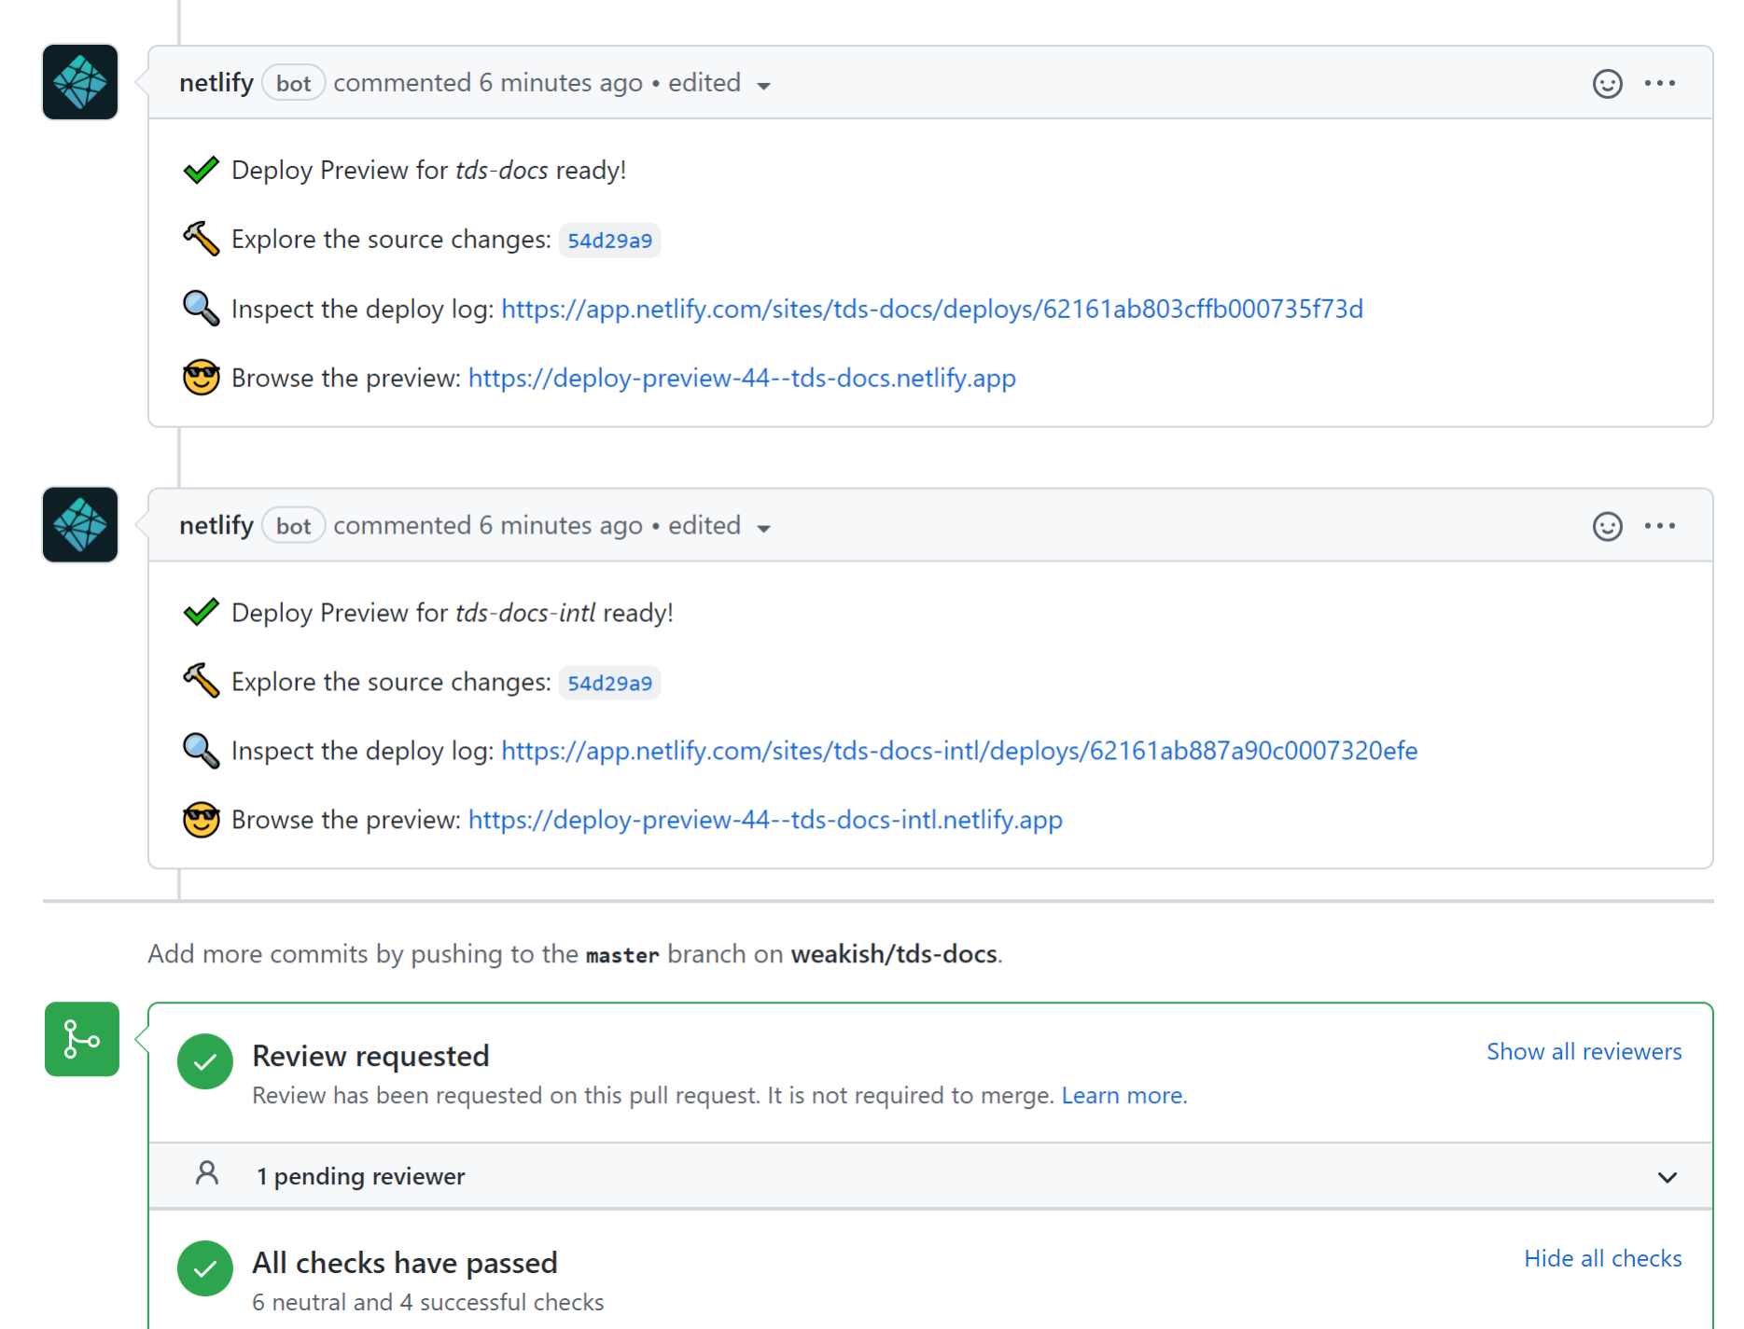Open netlify avatar on tds-docs-intl comment

tap(80, 525)
